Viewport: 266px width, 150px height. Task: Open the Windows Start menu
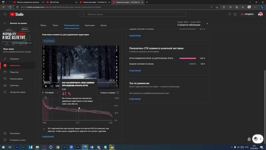[3, 147]
